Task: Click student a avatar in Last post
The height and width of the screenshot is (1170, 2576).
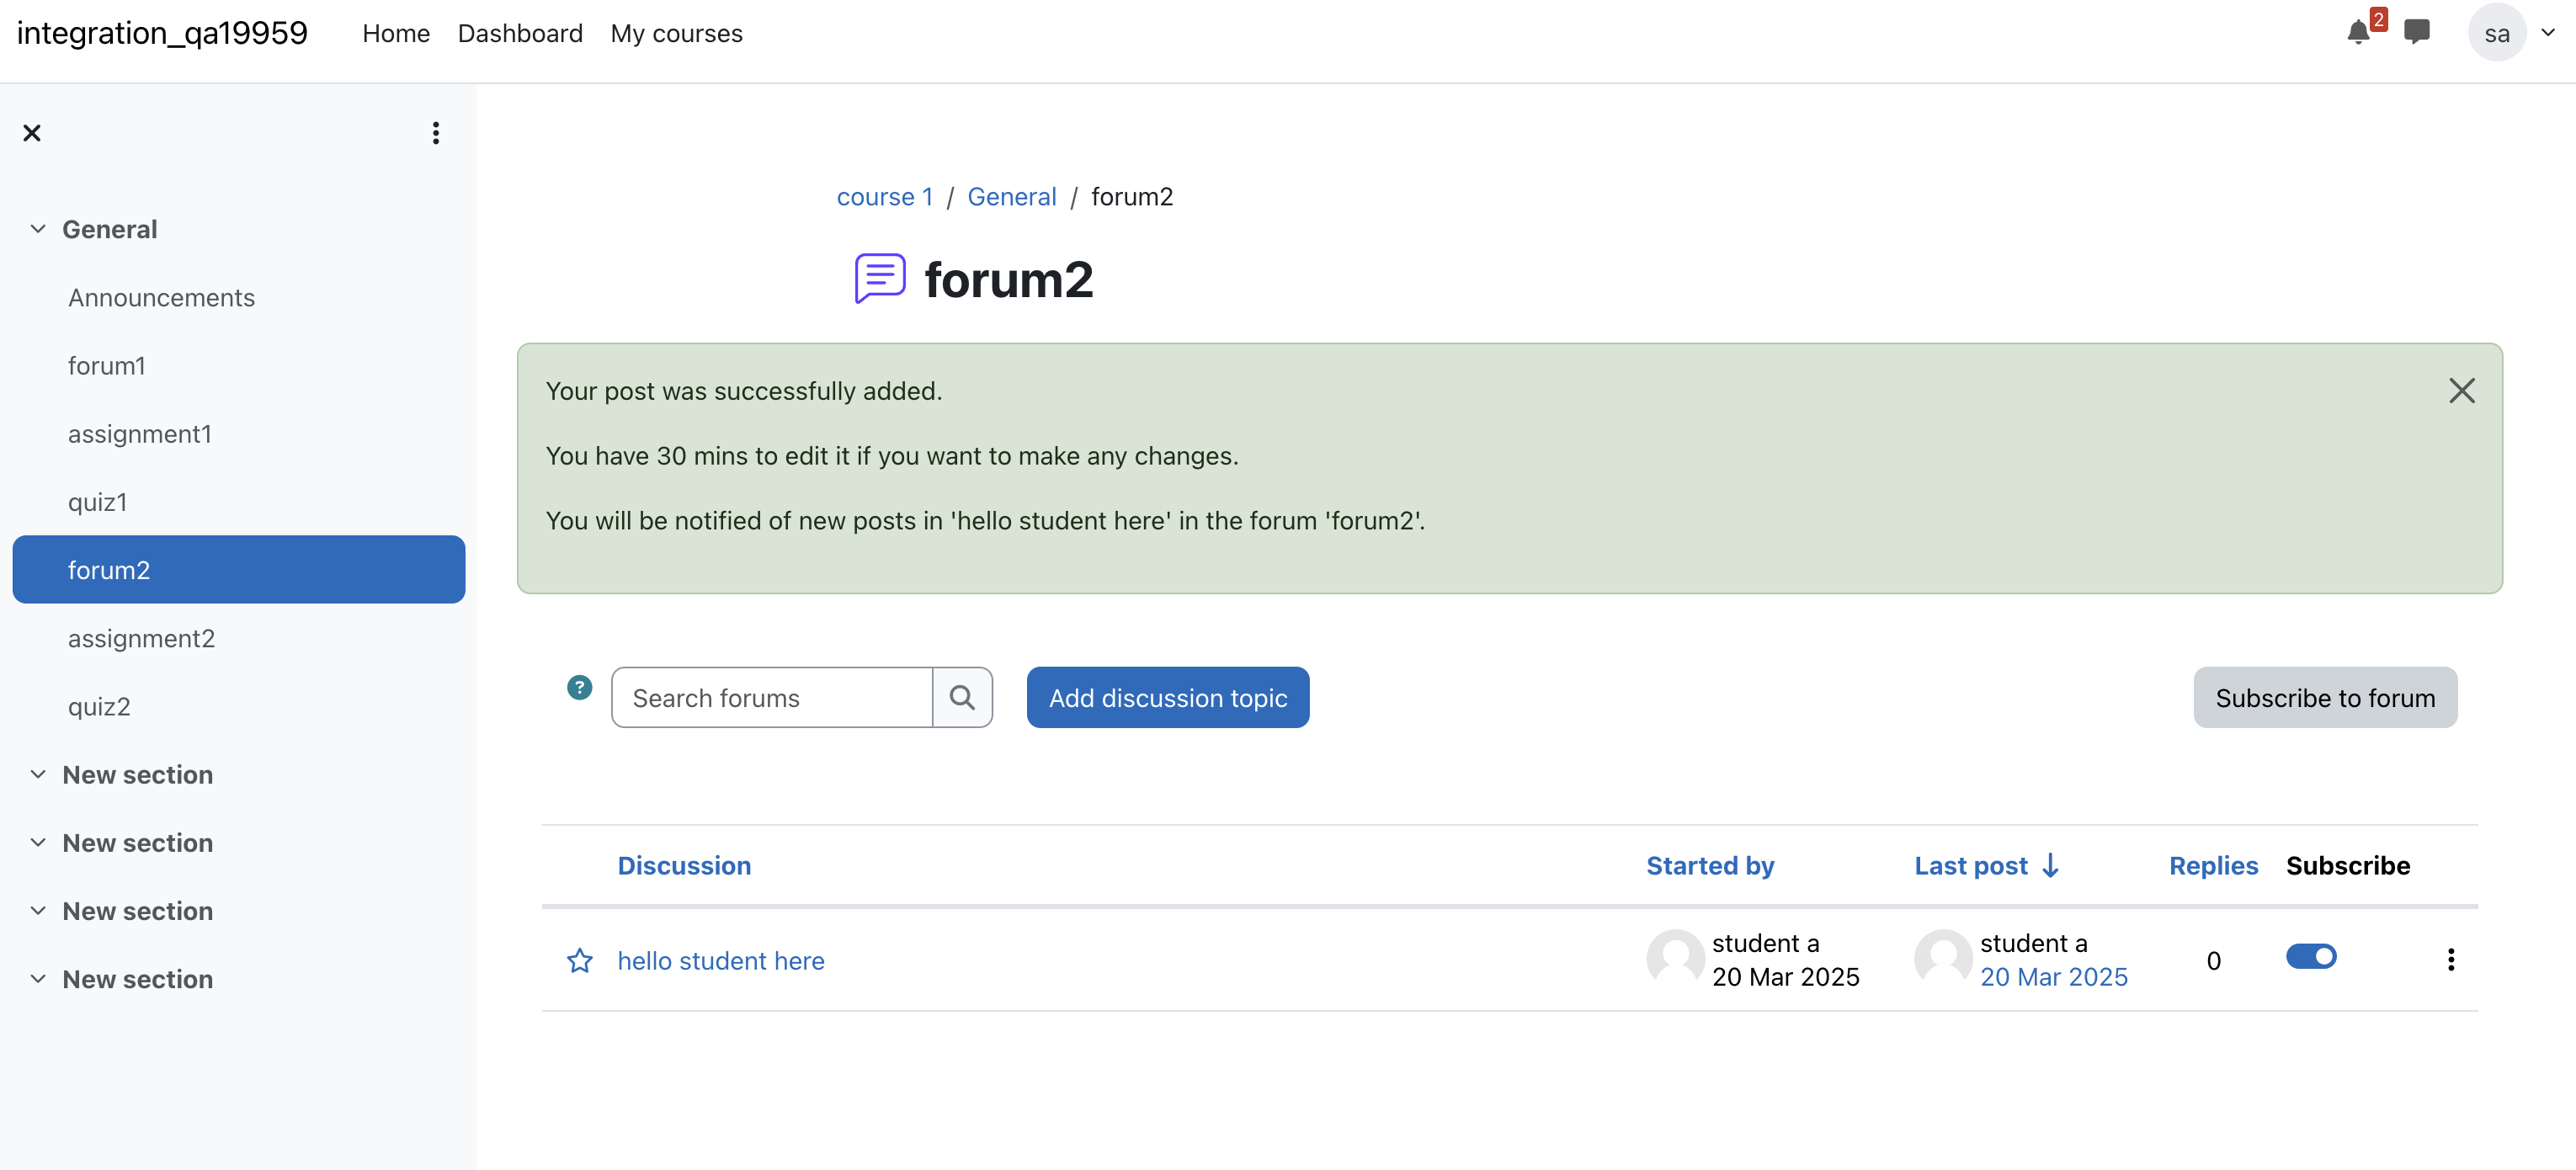Action: click(x=1943, y=958)
